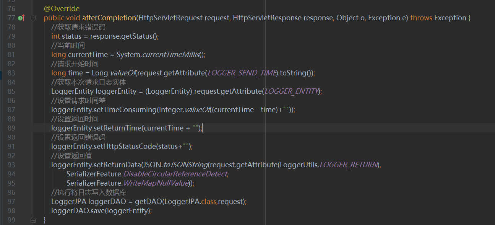Click the fold end marker at line 99
Image resolution: width=495 pixels, height=225 pixels.
[x=33, y=220]
